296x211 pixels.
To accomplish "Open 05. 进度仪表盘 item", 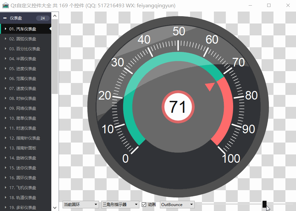I will 26,69.
